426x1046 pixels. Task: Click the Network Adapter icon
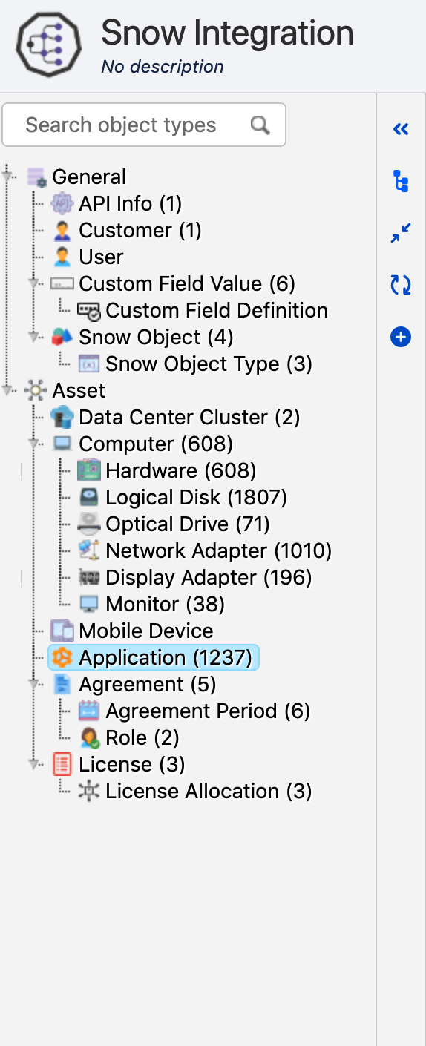(x=89, y=550)
